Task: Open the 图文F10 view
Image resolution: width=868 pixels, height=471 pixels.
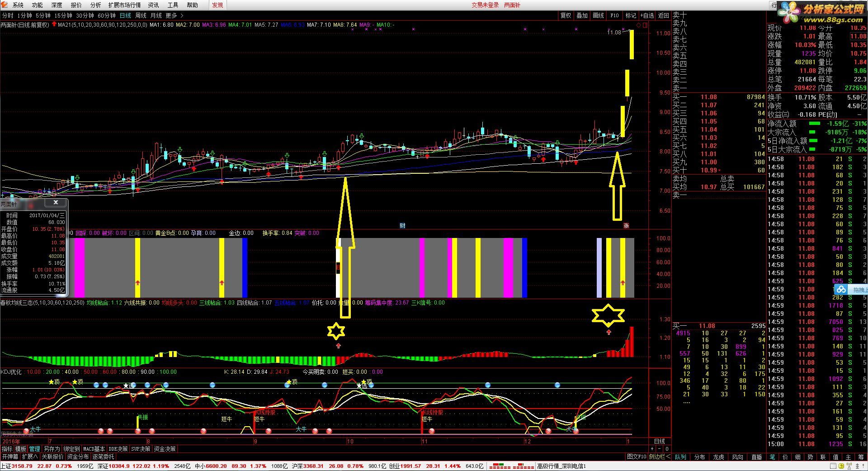Action: pyautogui.click(x=637, y=457)
